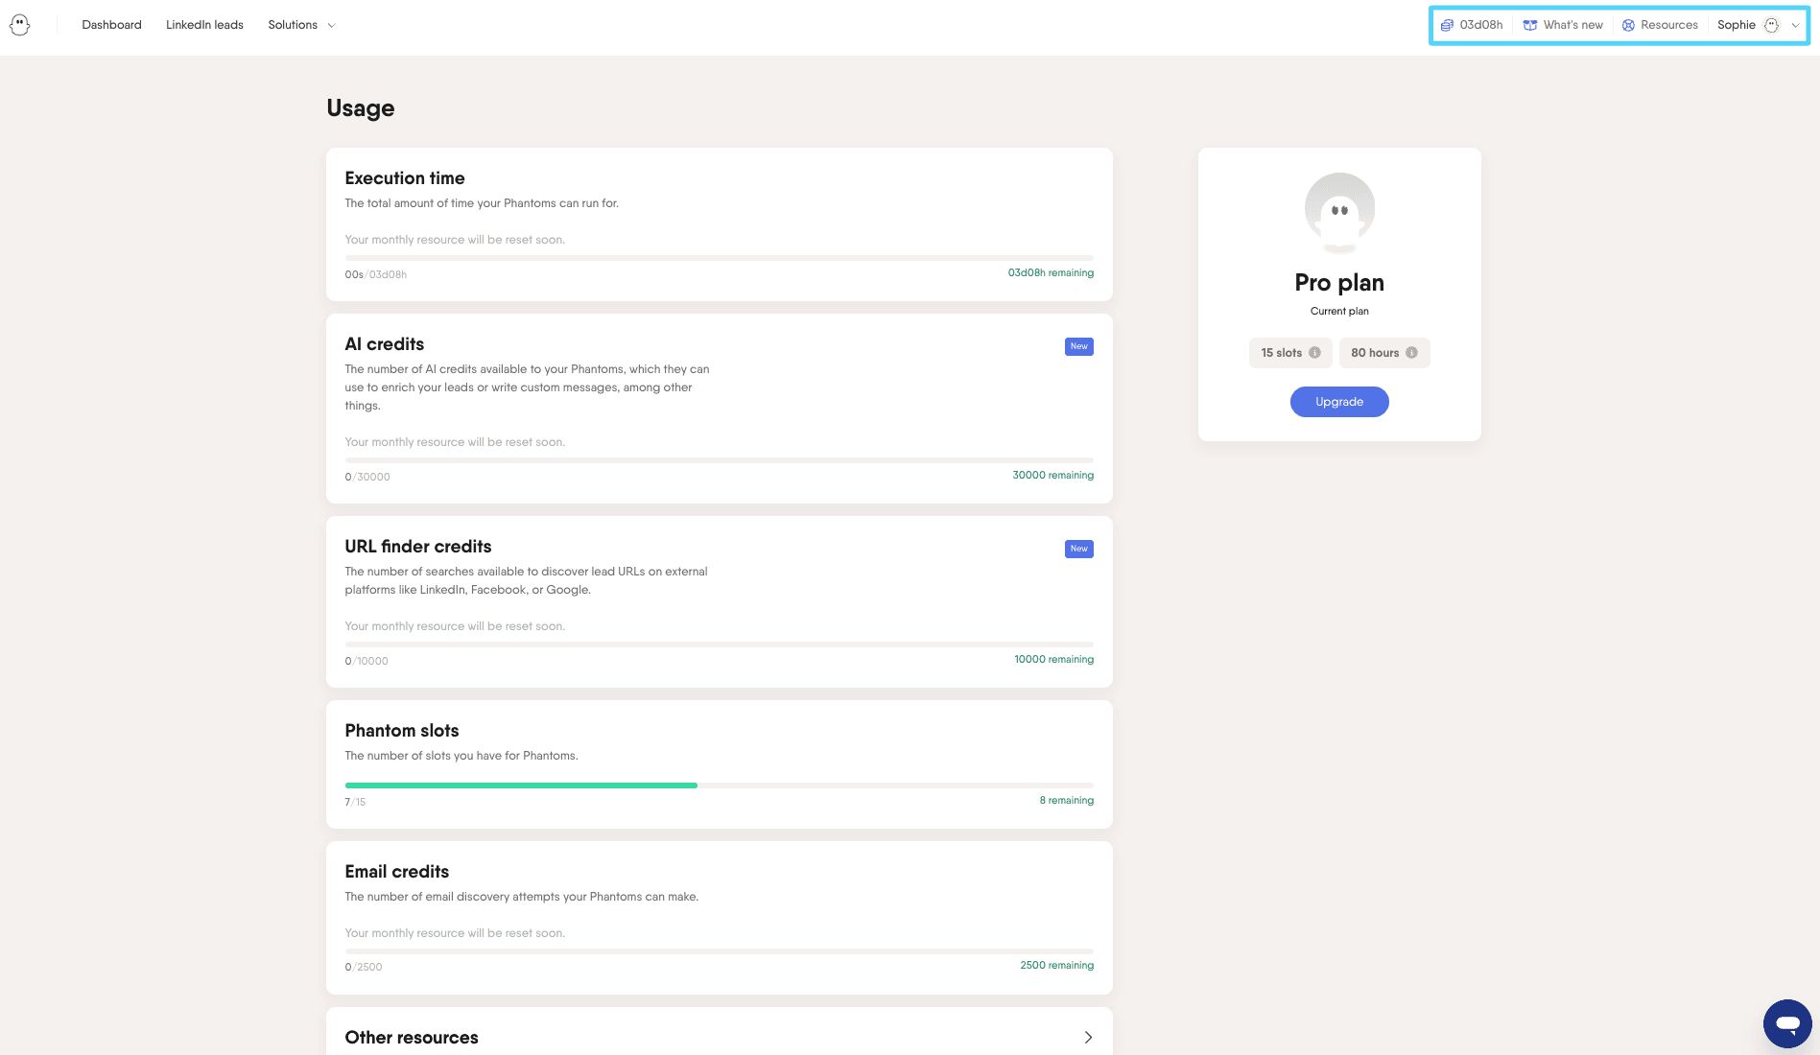This screenshot has height=1055, width=1820.
Task: Open the Sophie account menu arrow
Action: (x=1795, y=25)
